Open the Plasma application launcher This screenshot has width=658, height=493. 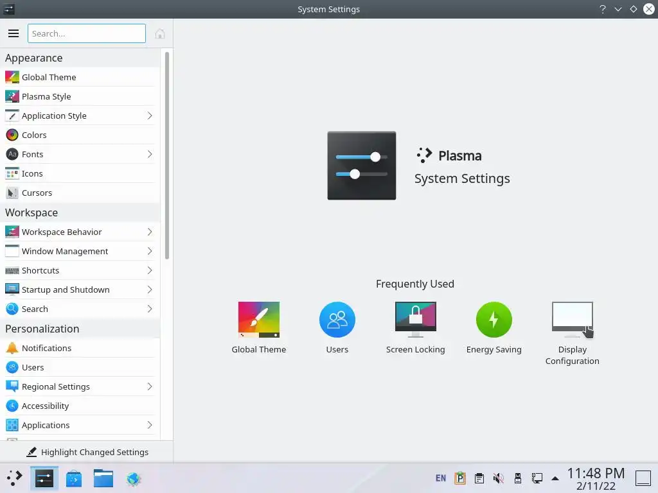(x=14, y=478)
